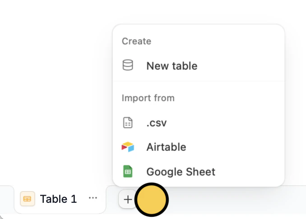Click the colorful Airtable logo icon

[128, 147]
